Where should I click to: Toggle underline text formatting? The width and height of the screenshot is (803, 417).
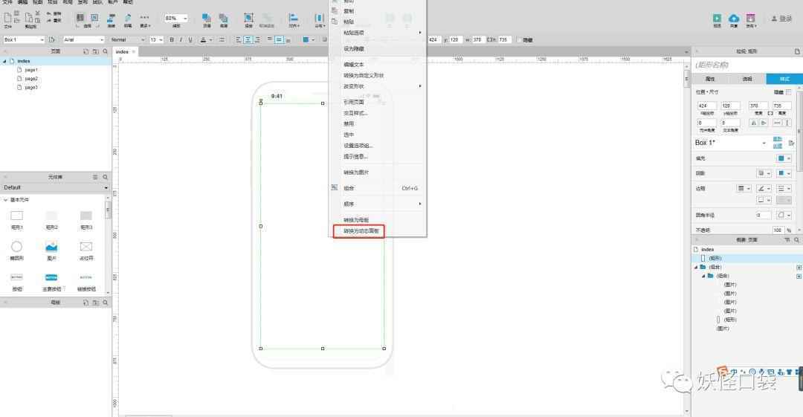[x=190, y=39]
